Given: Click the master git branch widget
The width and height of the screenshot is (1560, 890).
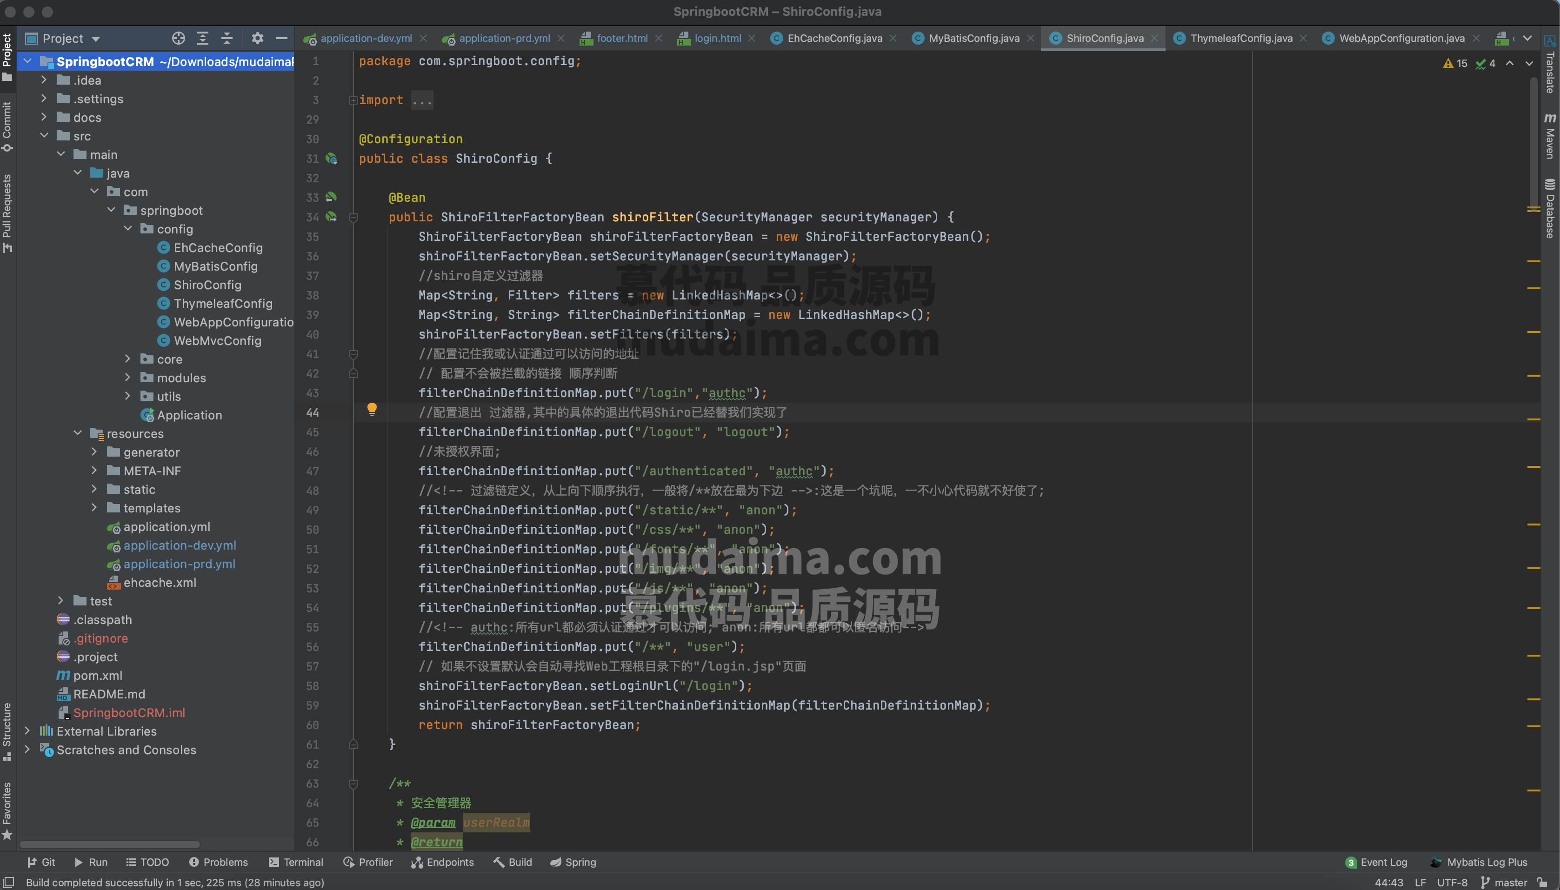Looking at the screenshot, I should click(1504, 882).
